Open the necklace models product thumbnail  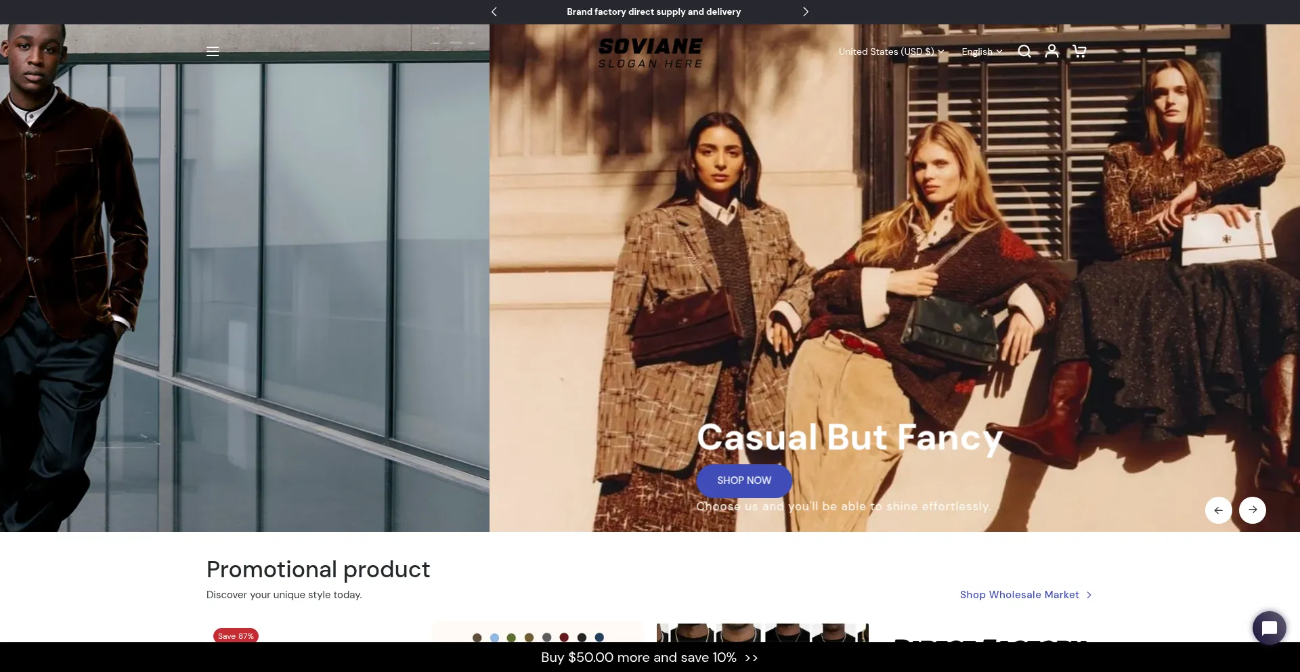(762, 633)
